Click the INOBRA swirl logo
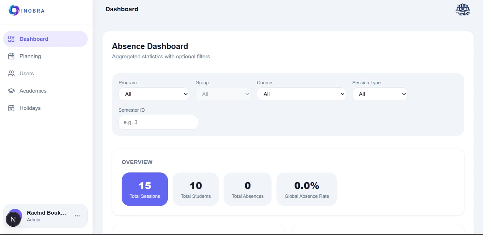The width and height of the screenshot is (483, 235). tap(14, 10)
